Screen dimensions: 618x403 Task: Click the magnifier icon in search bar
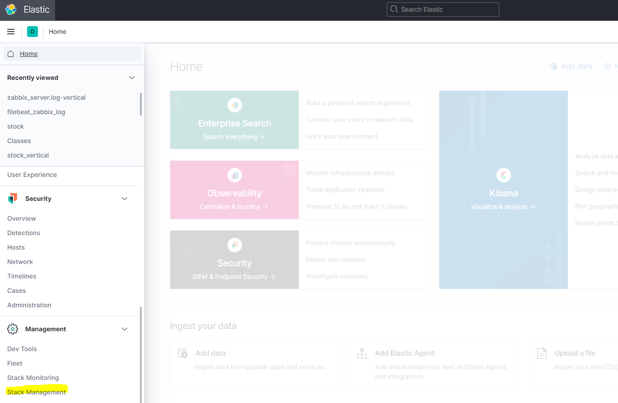(x=394, y=9)
